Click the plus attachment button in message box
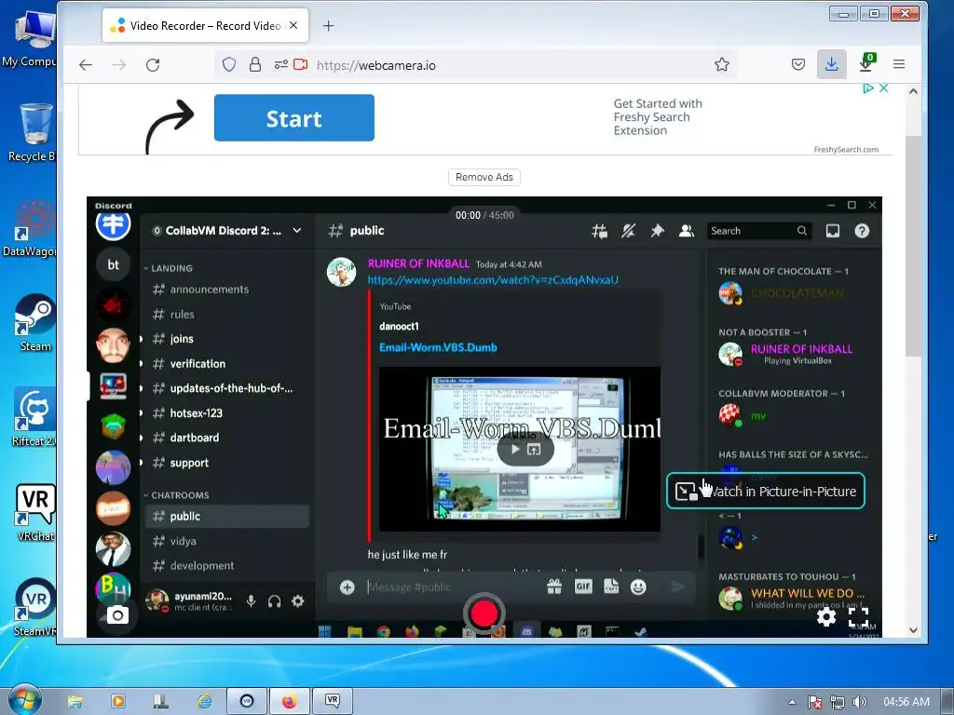 tap(348, 587)
